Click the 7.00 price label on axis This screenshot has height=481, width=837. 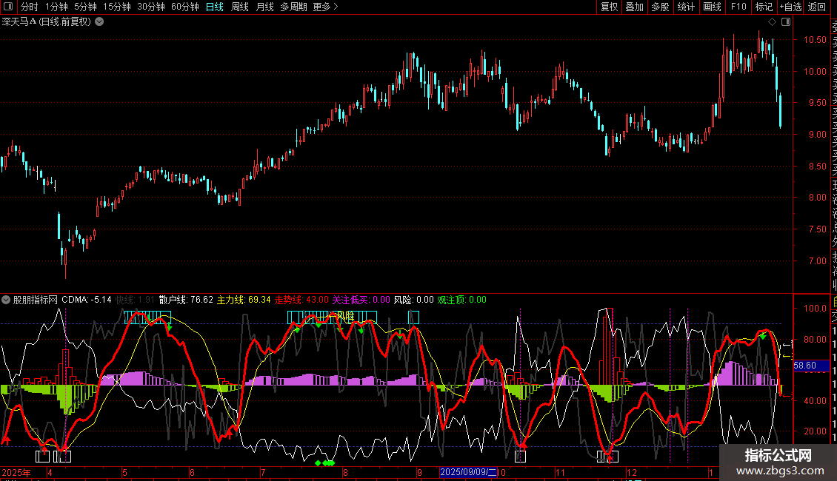coord(817,261)
